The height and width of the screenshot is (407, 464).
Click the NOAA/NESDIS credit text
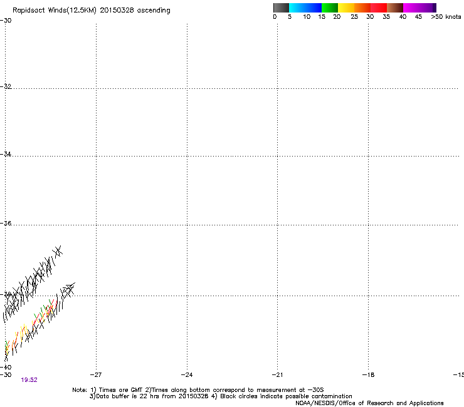[x=369, y=403]
